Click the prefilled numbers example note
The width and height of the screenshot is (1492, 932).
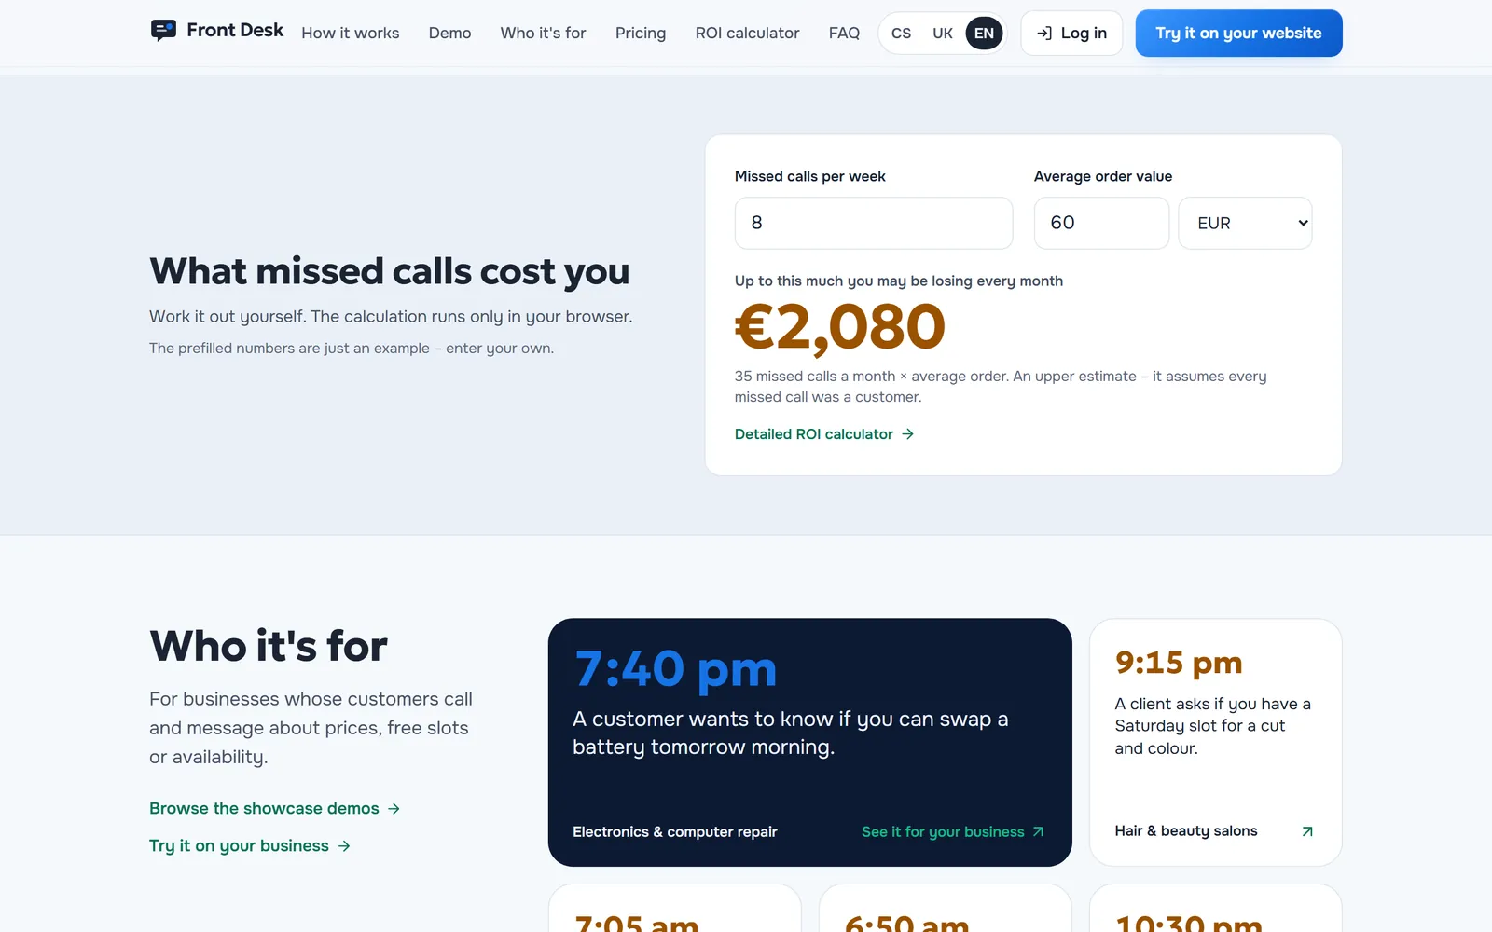pos(352,349)
